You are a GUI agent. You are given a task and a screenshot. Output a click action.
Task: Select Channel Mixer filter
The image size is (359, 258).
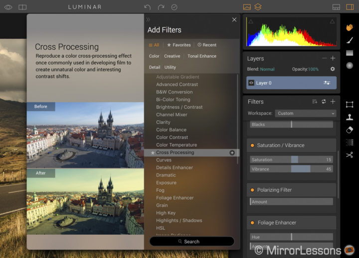pos(172,115)
